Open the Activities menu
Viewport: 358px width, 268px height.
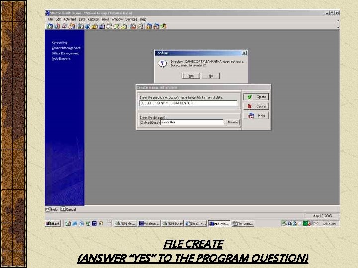pos(70,19)
